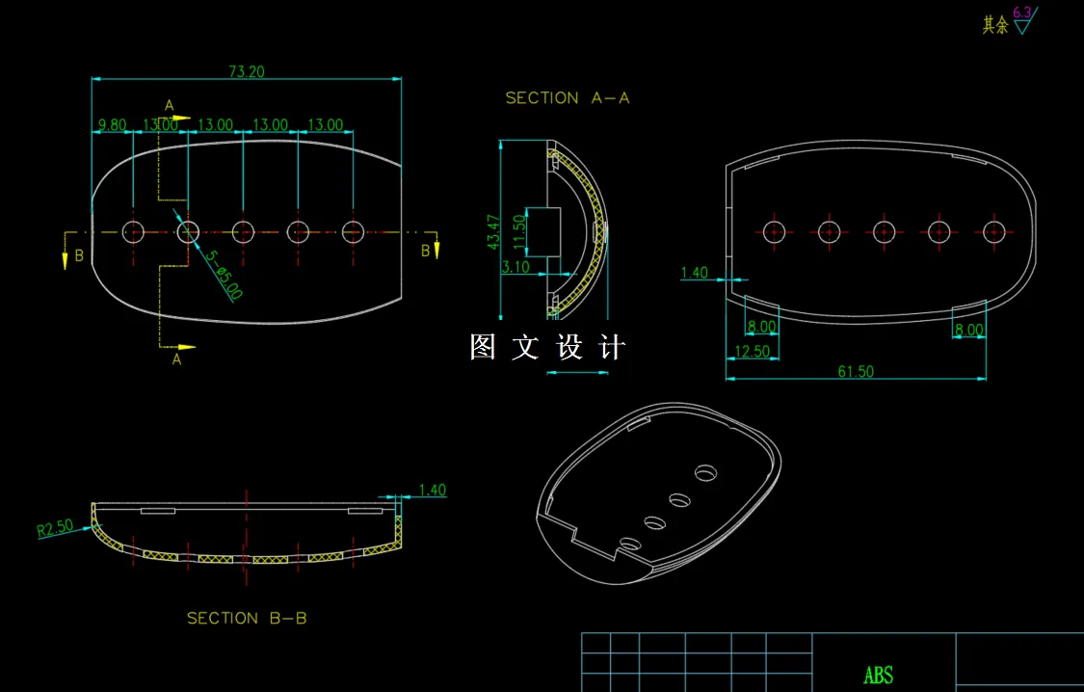
Task: Select the 其余 roughness note text
Action: [x=995, y=25]
